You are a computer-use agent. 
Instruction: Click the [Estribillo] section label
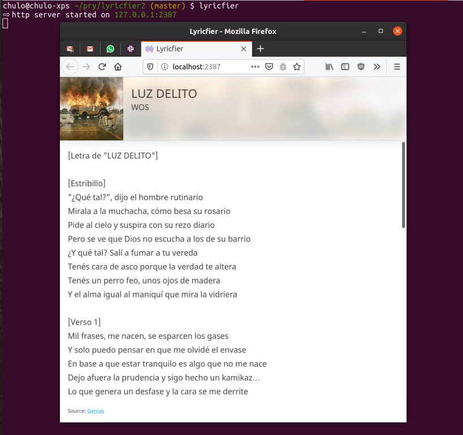click(86, 183)
